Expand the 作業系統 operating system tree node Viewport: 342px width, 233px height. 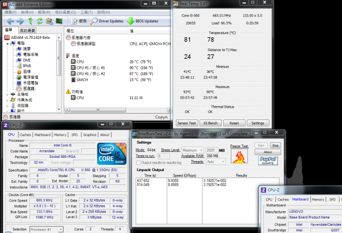coord(7,100)
